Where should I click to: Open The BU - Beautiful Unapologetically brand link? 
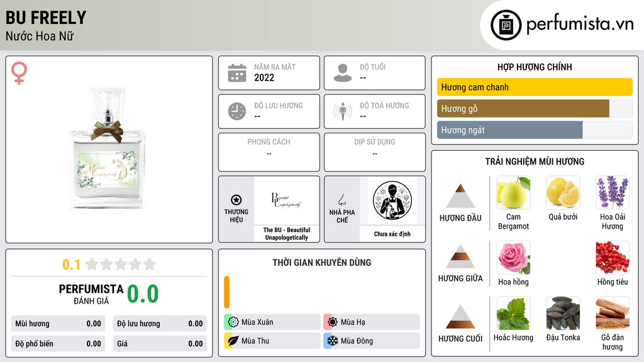coord(286,234)
